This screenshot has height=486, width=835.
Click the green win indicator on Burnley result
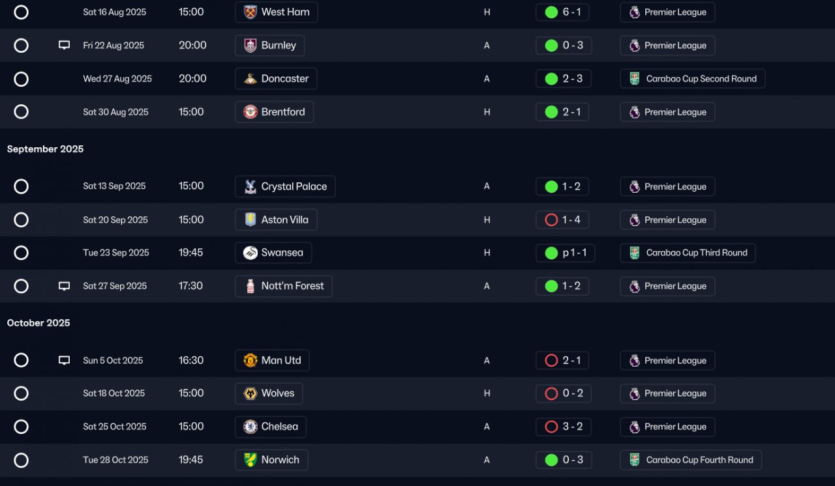coord(551,46)
